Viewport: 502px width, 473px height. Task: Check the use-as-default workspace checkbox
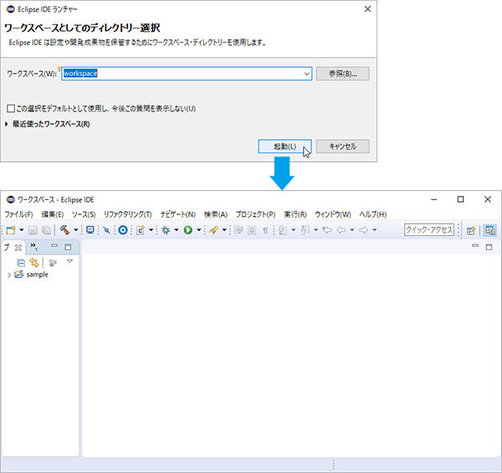tap(11, 109)
